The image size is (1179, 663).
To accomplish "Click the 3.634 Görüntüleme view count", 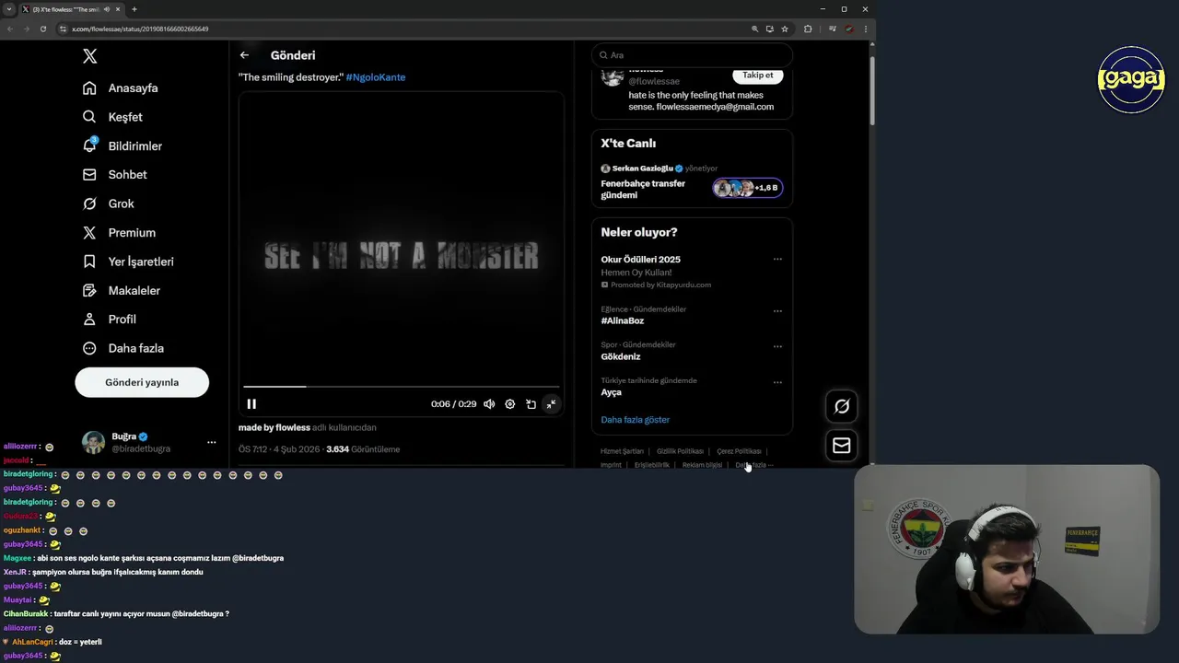I will [363, 449].
